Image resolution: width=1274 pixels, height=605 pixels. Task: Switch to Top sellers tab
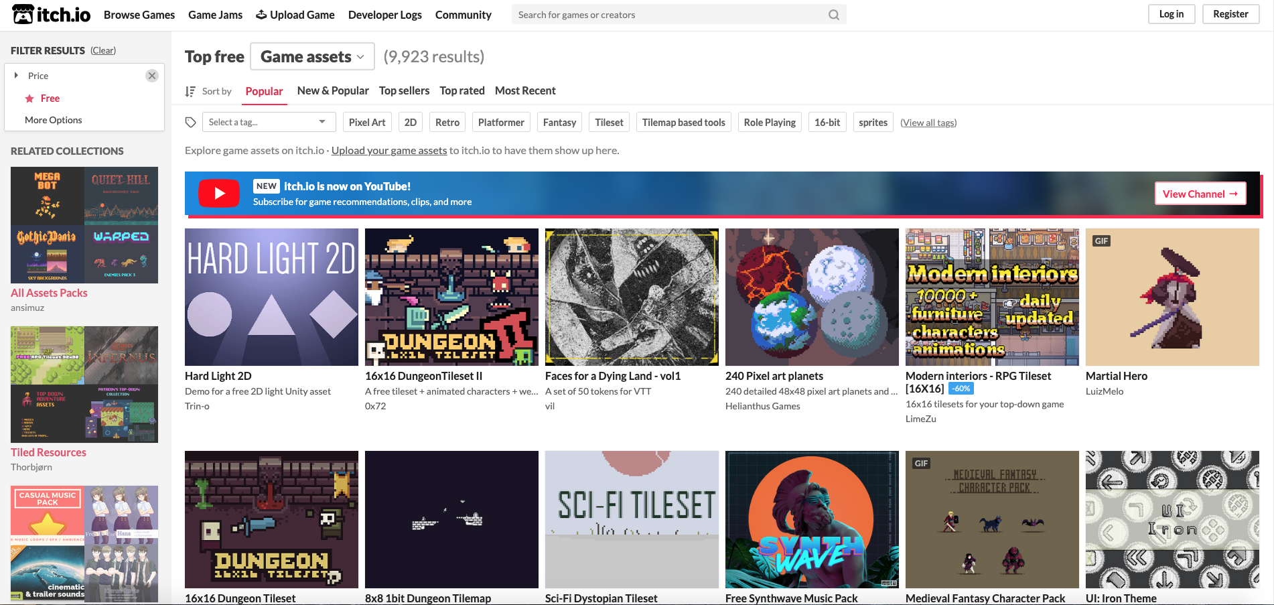pos(404,90)
